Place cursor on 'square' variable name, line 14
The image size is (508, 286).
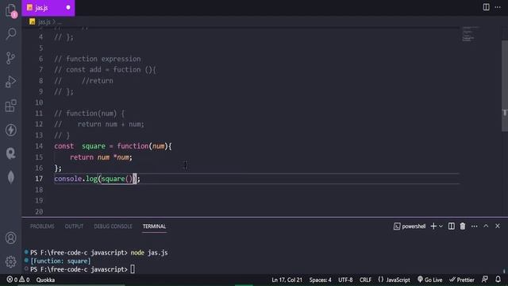coord(94,146)
